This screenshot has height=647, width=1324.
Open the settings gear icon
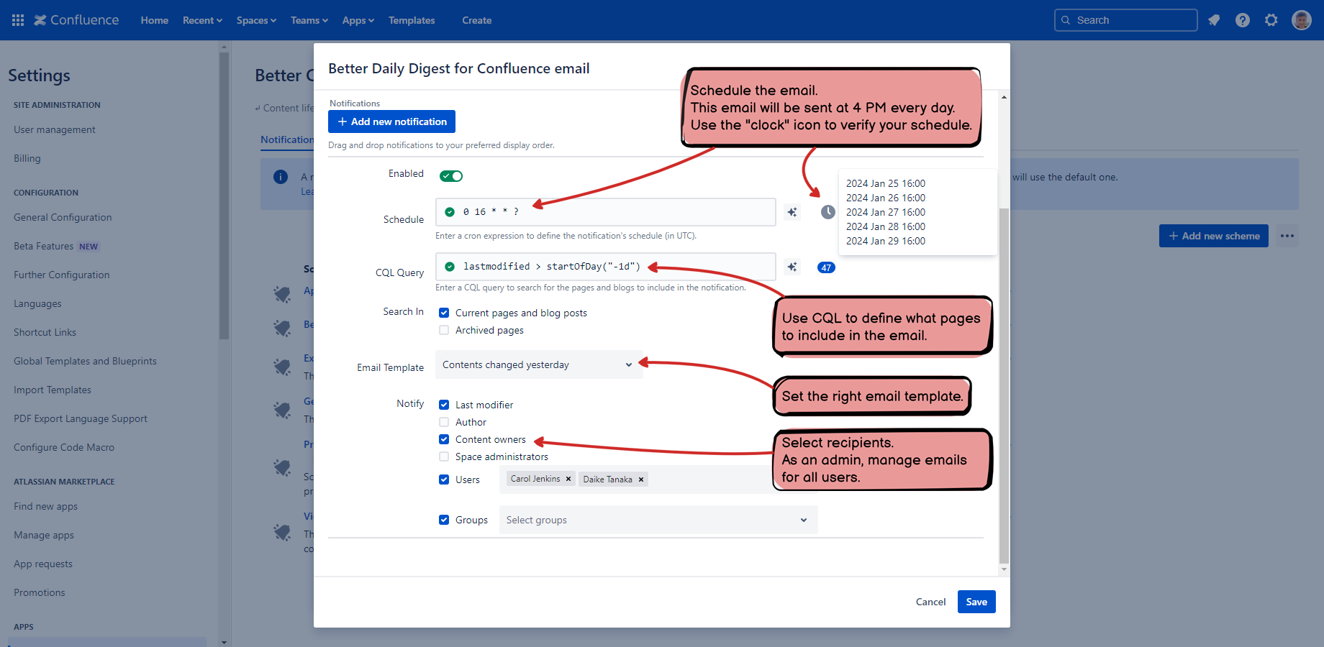(x=1271, y=20)
